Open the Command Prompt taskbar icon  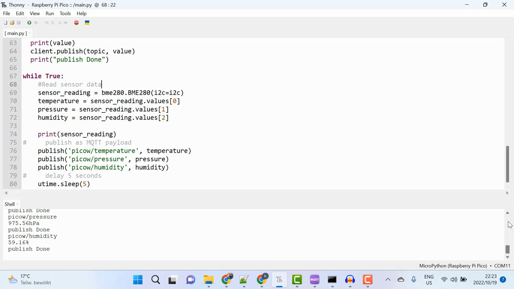point(332,279)
